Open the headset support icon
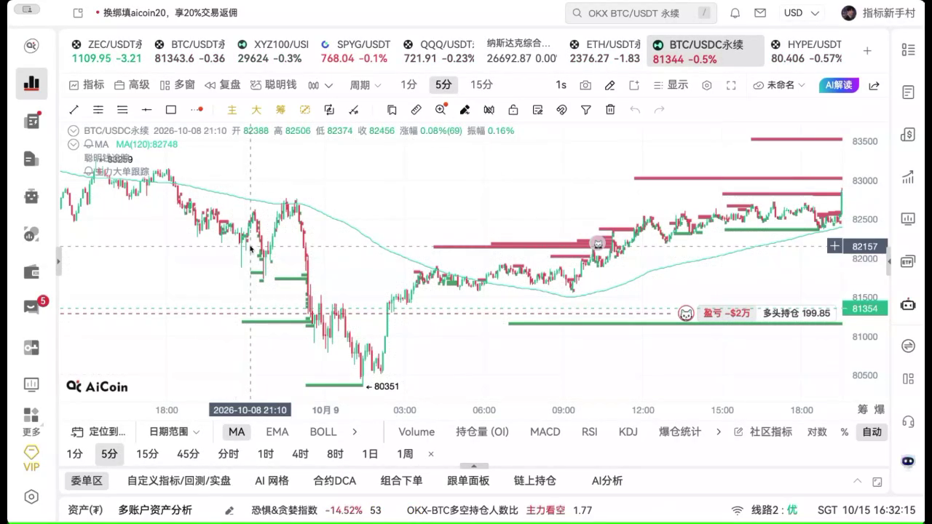This screenshot has width=932, height=524. (x=908, y=421)
